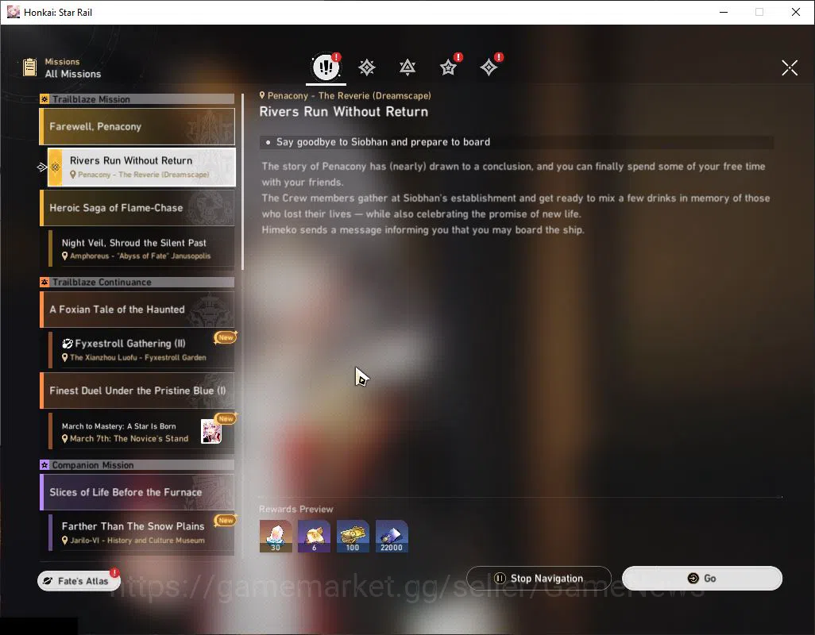The image size is (815, 635).
Task: Select the All Missions filter tab icon
Action: 326,67
